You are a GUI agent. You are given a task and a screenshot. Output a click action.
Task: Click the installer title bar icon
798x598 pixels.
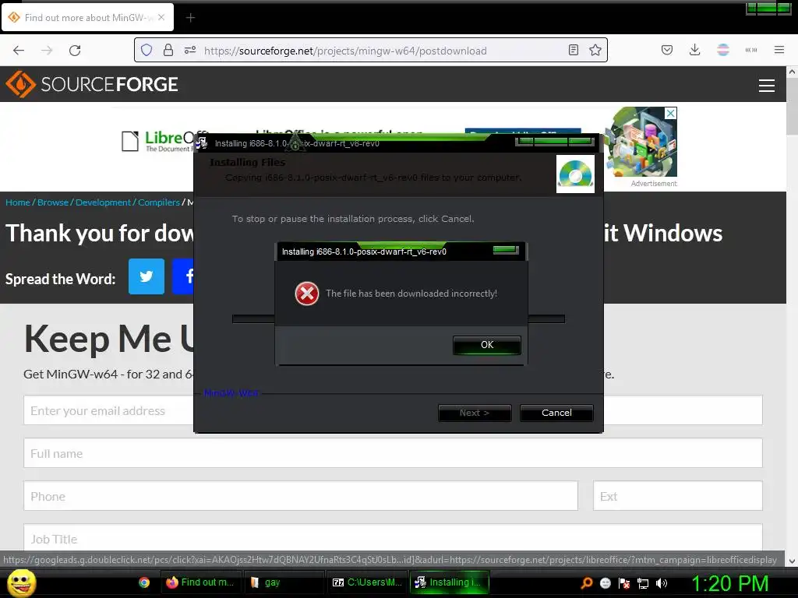(x=202, y=143)
